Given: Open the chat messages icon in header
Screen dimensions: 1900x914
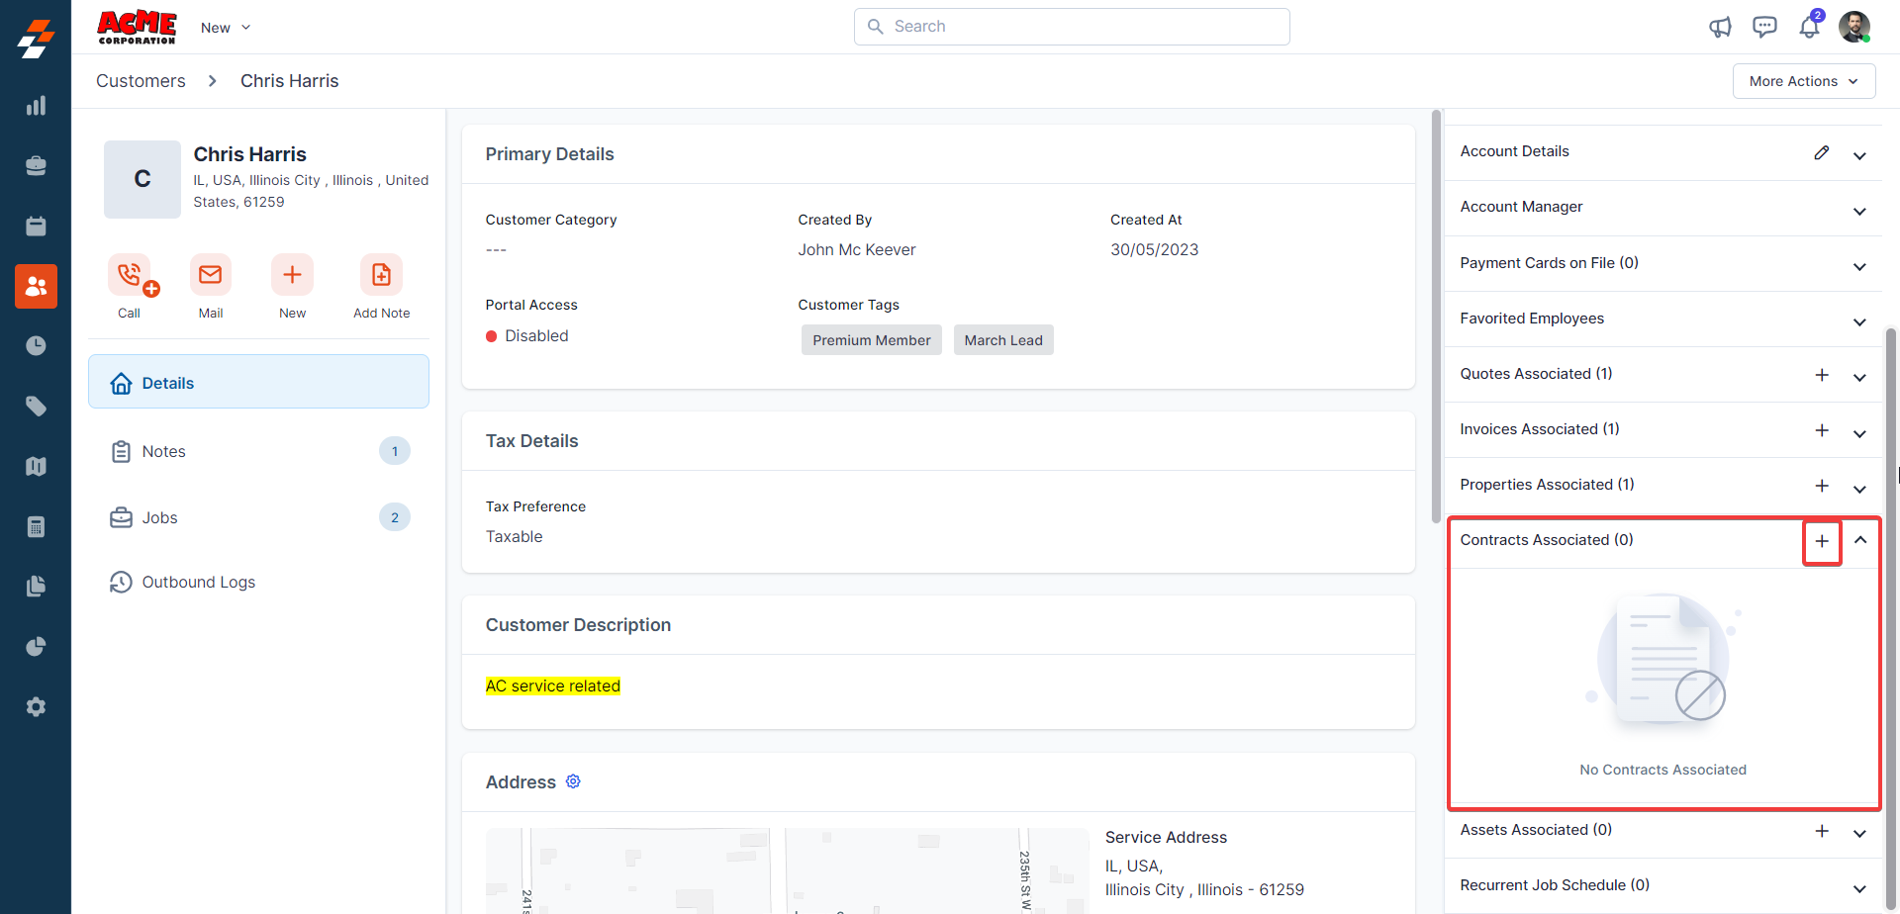Looking at the screenshot, I should coord(1764,27).
